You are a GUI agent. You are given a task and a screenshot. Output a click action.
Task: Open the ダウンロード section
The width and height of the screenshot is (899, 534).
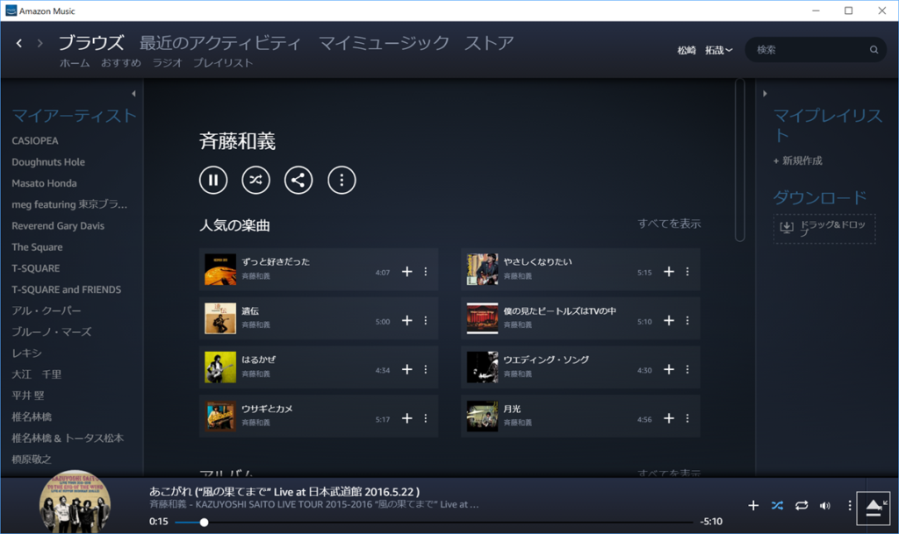point(820,198)
